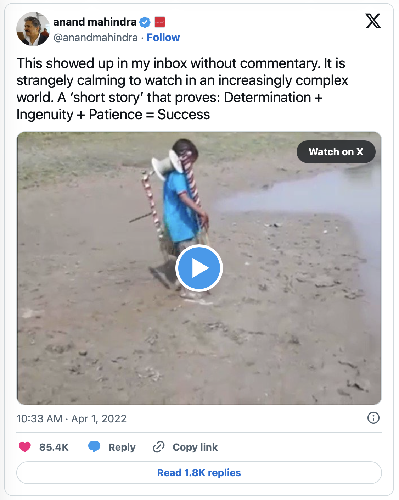Click the 'anand mahindra' display name
This screenshot has height=500, width=399.
(x=95, y=22)
